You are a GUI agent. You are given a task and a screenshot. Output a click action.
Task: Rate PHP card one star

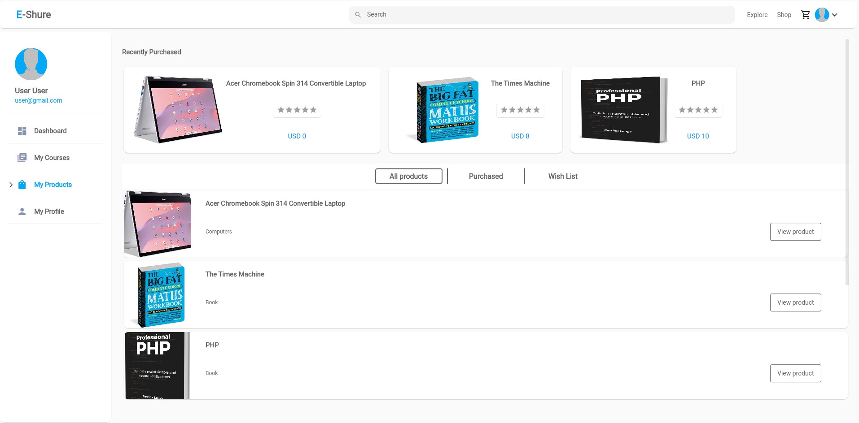coord(682,110)
